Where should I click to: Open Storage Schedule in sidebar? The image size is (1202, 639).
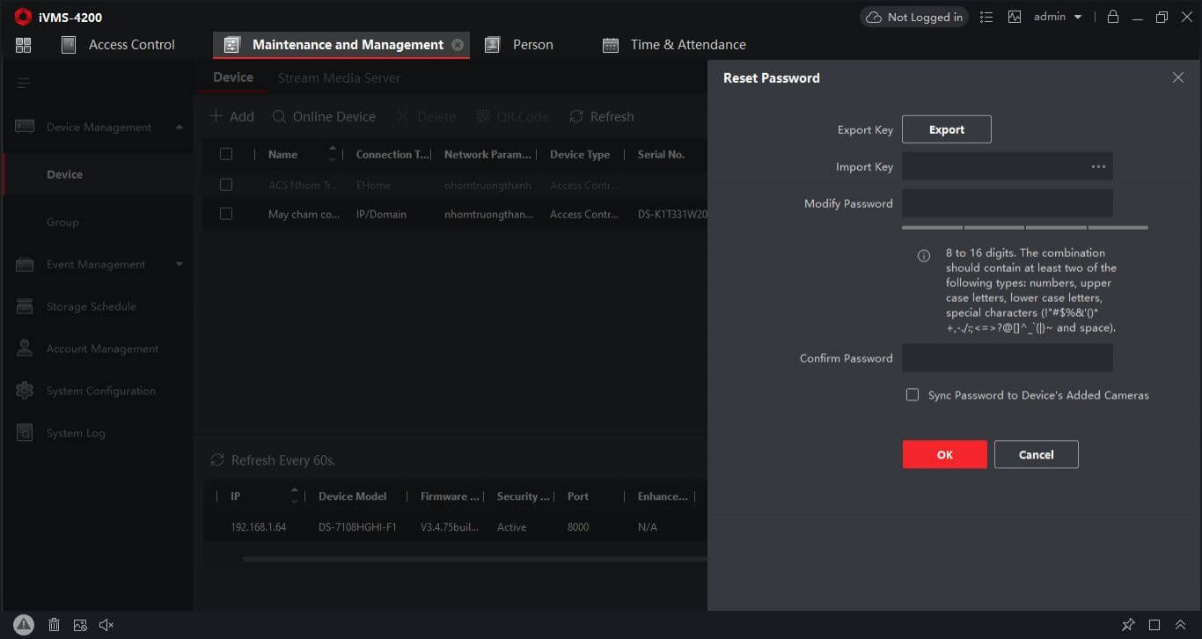click(92, 306)
